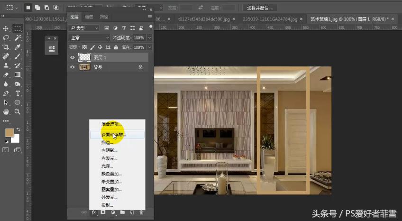
Task: Open the Layers panel hamburger menu
Action: click(150, 17)
